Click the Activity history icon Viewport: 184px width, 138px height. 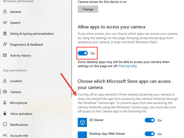click(x=5, y=55)
